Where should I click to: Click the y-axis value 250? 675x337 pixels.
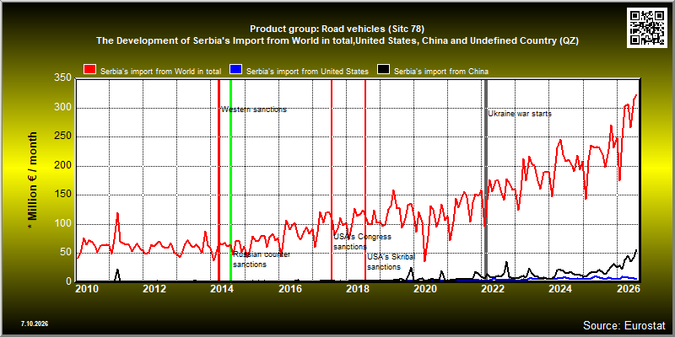pyautogui.click(x=62, y=136)
